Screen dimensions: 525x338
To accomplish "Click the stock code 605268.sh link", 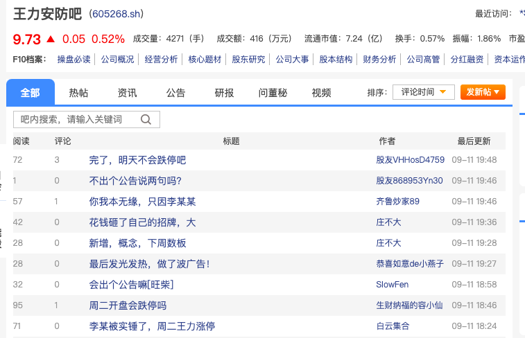I will [117, 14].
